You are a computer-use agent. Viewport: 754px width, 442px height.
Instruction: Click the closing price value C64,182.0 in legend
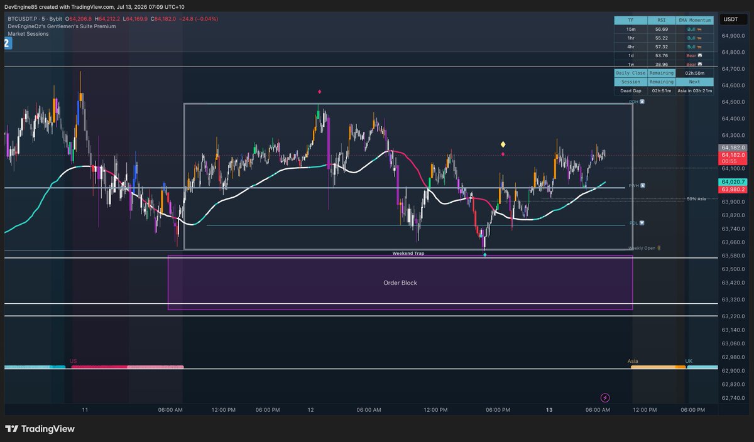click(x=165, y=19)
